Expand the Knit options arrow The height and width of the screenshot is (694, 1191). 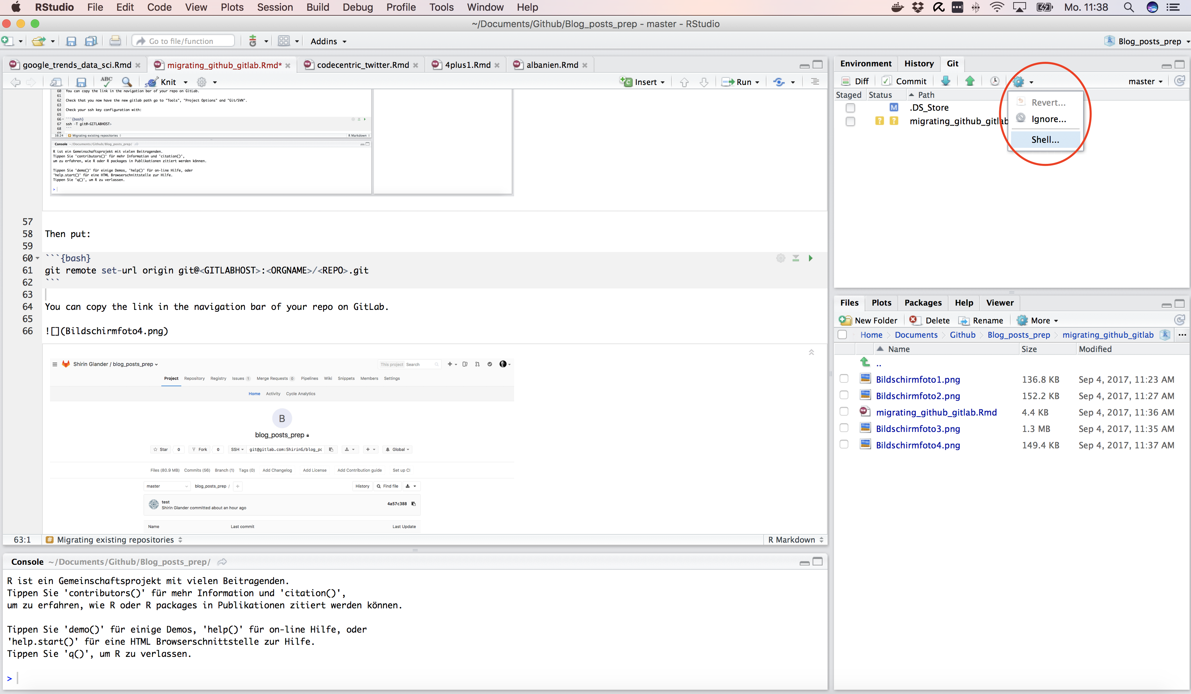186,82
